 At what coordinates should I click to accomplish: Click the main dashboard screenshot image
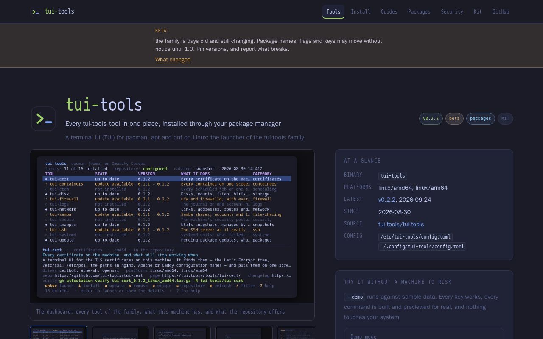(172, 227)
